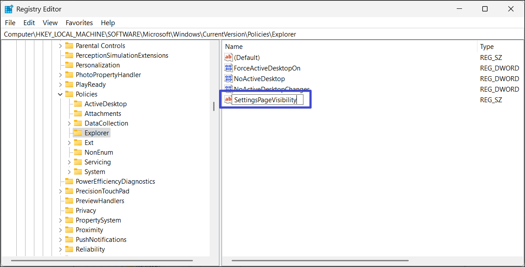Click the NoActiveDesktop DWORD icon
Image resolution: width=525 pixels, height=267 pixels.
coord(228,79)
